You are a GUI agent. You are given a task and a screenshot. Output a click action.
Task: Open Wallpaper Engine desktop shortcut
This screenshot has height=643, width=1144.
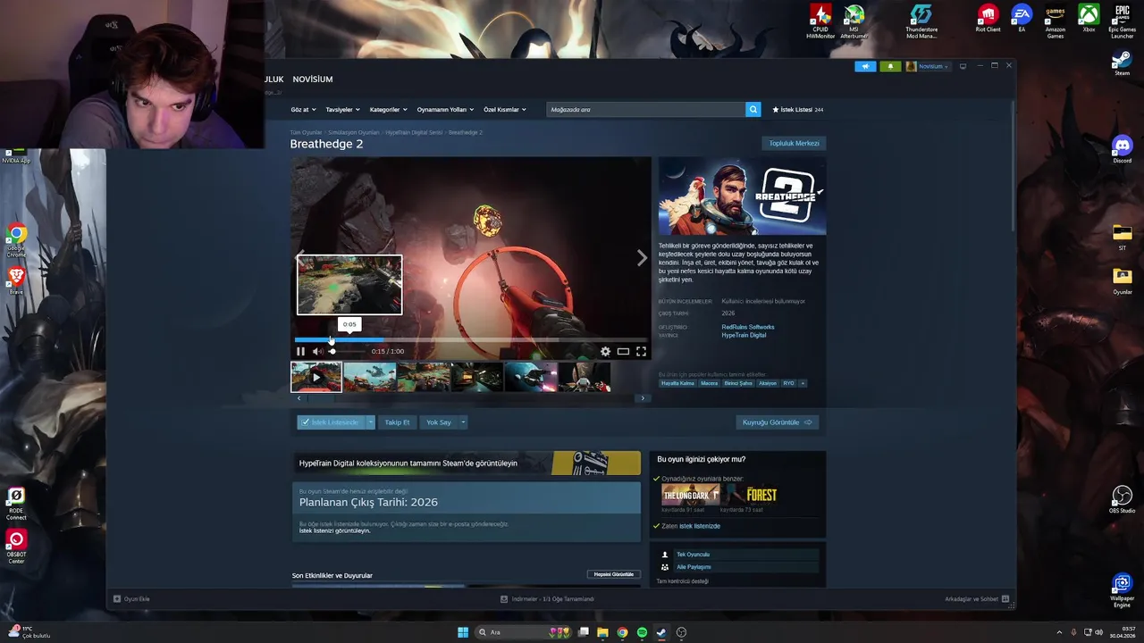[x=1123, y=589]
